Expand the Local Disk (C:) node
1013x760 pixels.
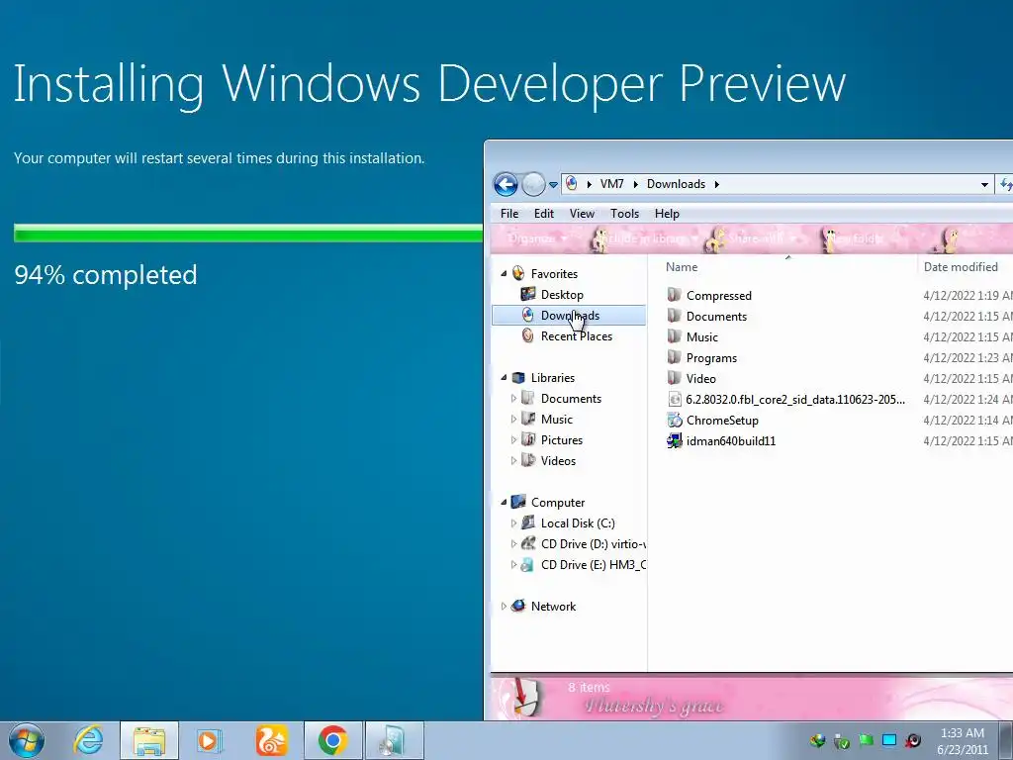pyautogui.click(x=513, y=523)
